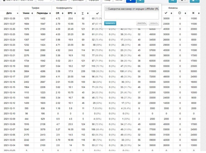This screenshot has height=153, width=206.
Task: Click the CR column header label
Action: click(58, 13)
